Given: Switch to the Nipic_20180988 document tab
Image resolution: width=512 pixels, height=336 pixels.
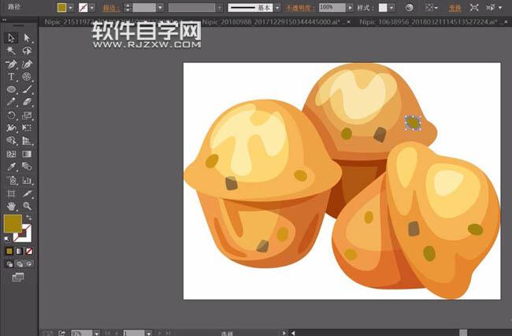Looking at the screenshot, I should [271, 22].
